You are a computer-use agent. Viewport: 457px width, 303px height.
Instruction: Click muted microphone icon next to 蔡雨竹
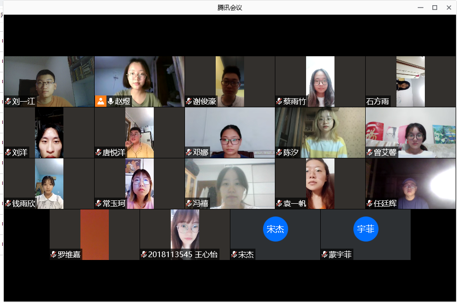(279, 101)
